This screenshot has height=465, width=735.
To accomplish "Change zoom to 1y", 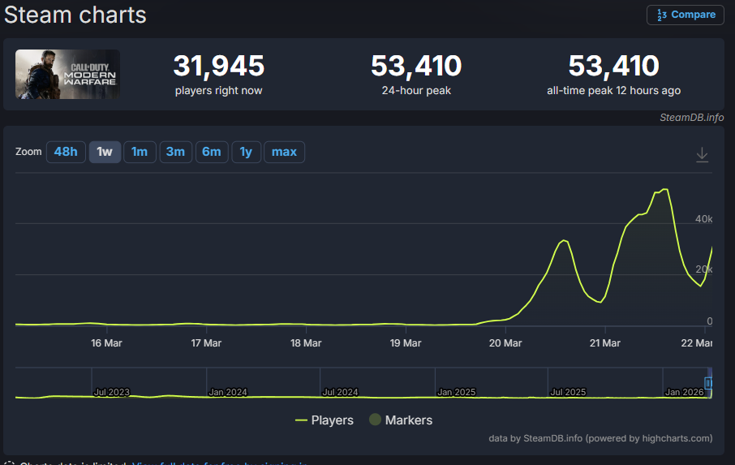I will 246,152.
